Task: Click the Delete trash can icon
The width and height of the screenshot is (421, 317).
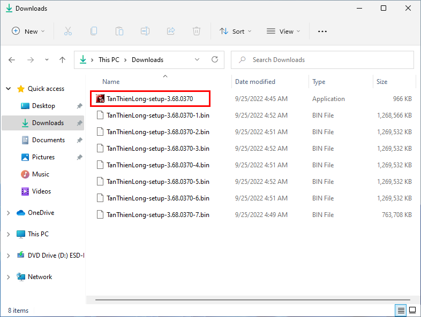Action: pyautogui.click(x=197, y=32)
